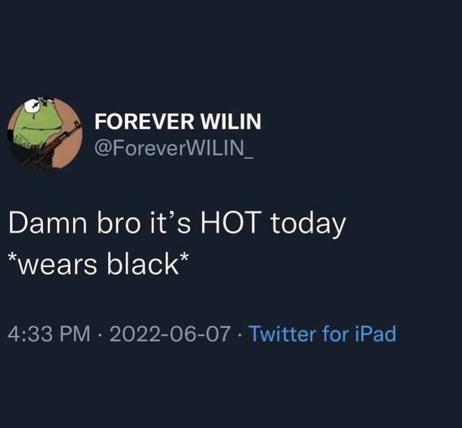
Task: Click the 2022-06-07 date
Action: tap(170, 335)
